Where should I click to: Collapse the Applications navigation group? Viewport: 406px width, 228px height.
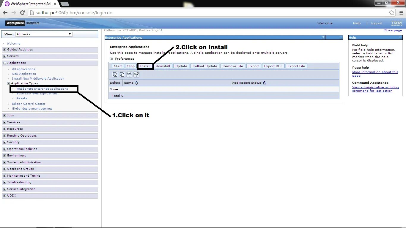pyautogui.click(x=4, y=63)
